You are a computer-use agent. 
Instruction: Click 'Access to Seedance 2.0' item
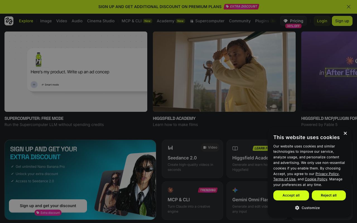35,181
